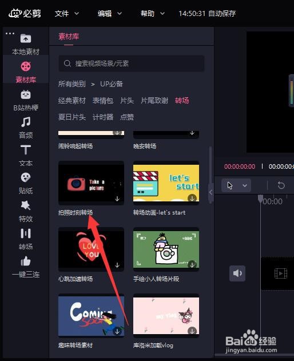Image resolution: width=294 pixels, height=361 pixels.
Task: Open the 一键三连 panel
Action: tap(26, 267)
